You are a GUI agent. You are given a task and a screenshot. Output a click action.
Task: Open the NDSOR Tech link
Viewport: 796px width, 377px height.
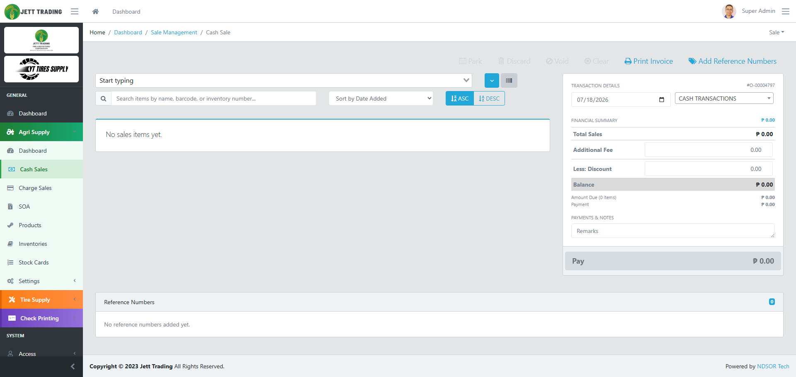coord(773,366)
